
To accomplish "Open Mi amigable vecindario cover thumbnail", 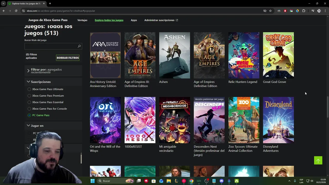I will coord(175,120).
